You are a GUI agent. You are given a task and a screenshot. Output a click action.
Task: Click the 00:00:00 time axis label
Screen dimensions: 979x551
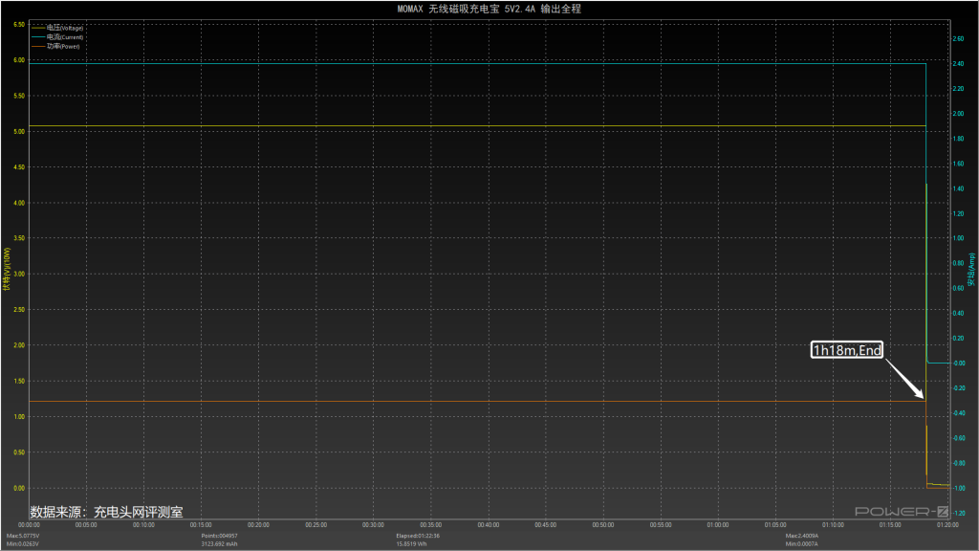(29, 525)
